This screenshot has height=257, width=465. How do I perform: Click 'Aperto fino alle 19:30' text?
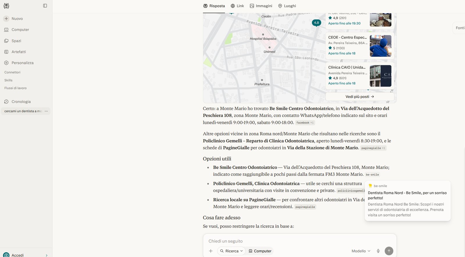point(344,24)
